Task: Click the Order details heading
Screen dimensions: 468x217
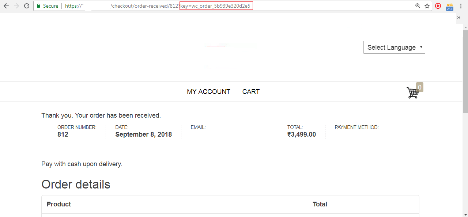Action: tap(76, 184)
